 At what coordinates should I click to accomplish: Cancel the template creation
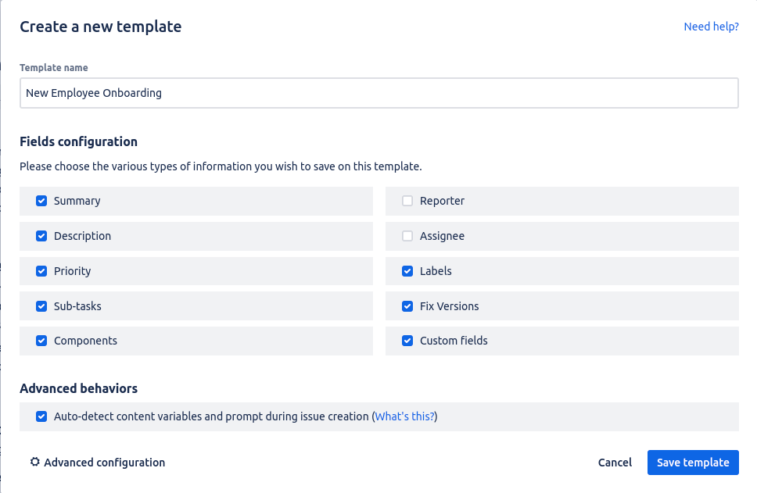point(615,462)
